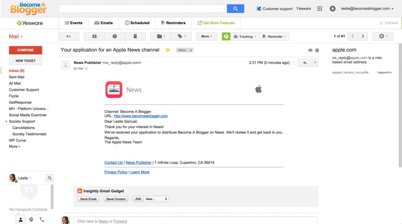The height and width of the screenshot is (224, 402).
Task: Open the Move to folder dropdown
Action: [x=161, y=36]
